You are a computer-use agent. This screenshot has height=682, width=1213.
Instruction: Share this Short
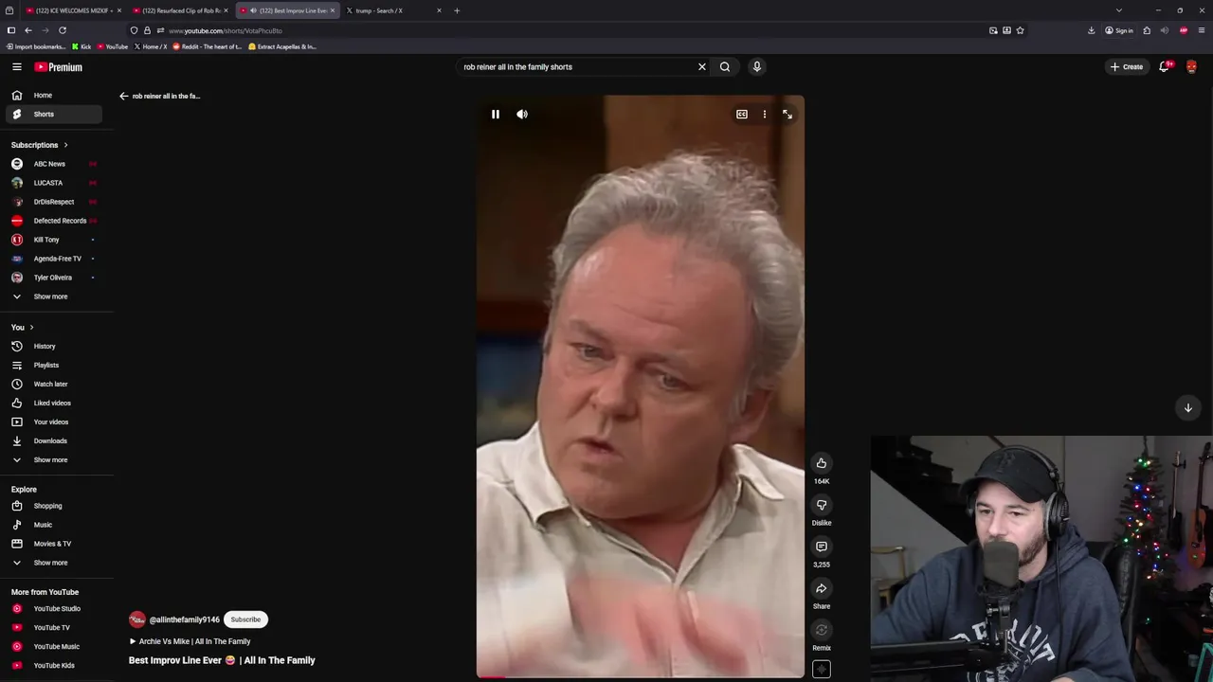pyautogui.click(x=822, y=587)
